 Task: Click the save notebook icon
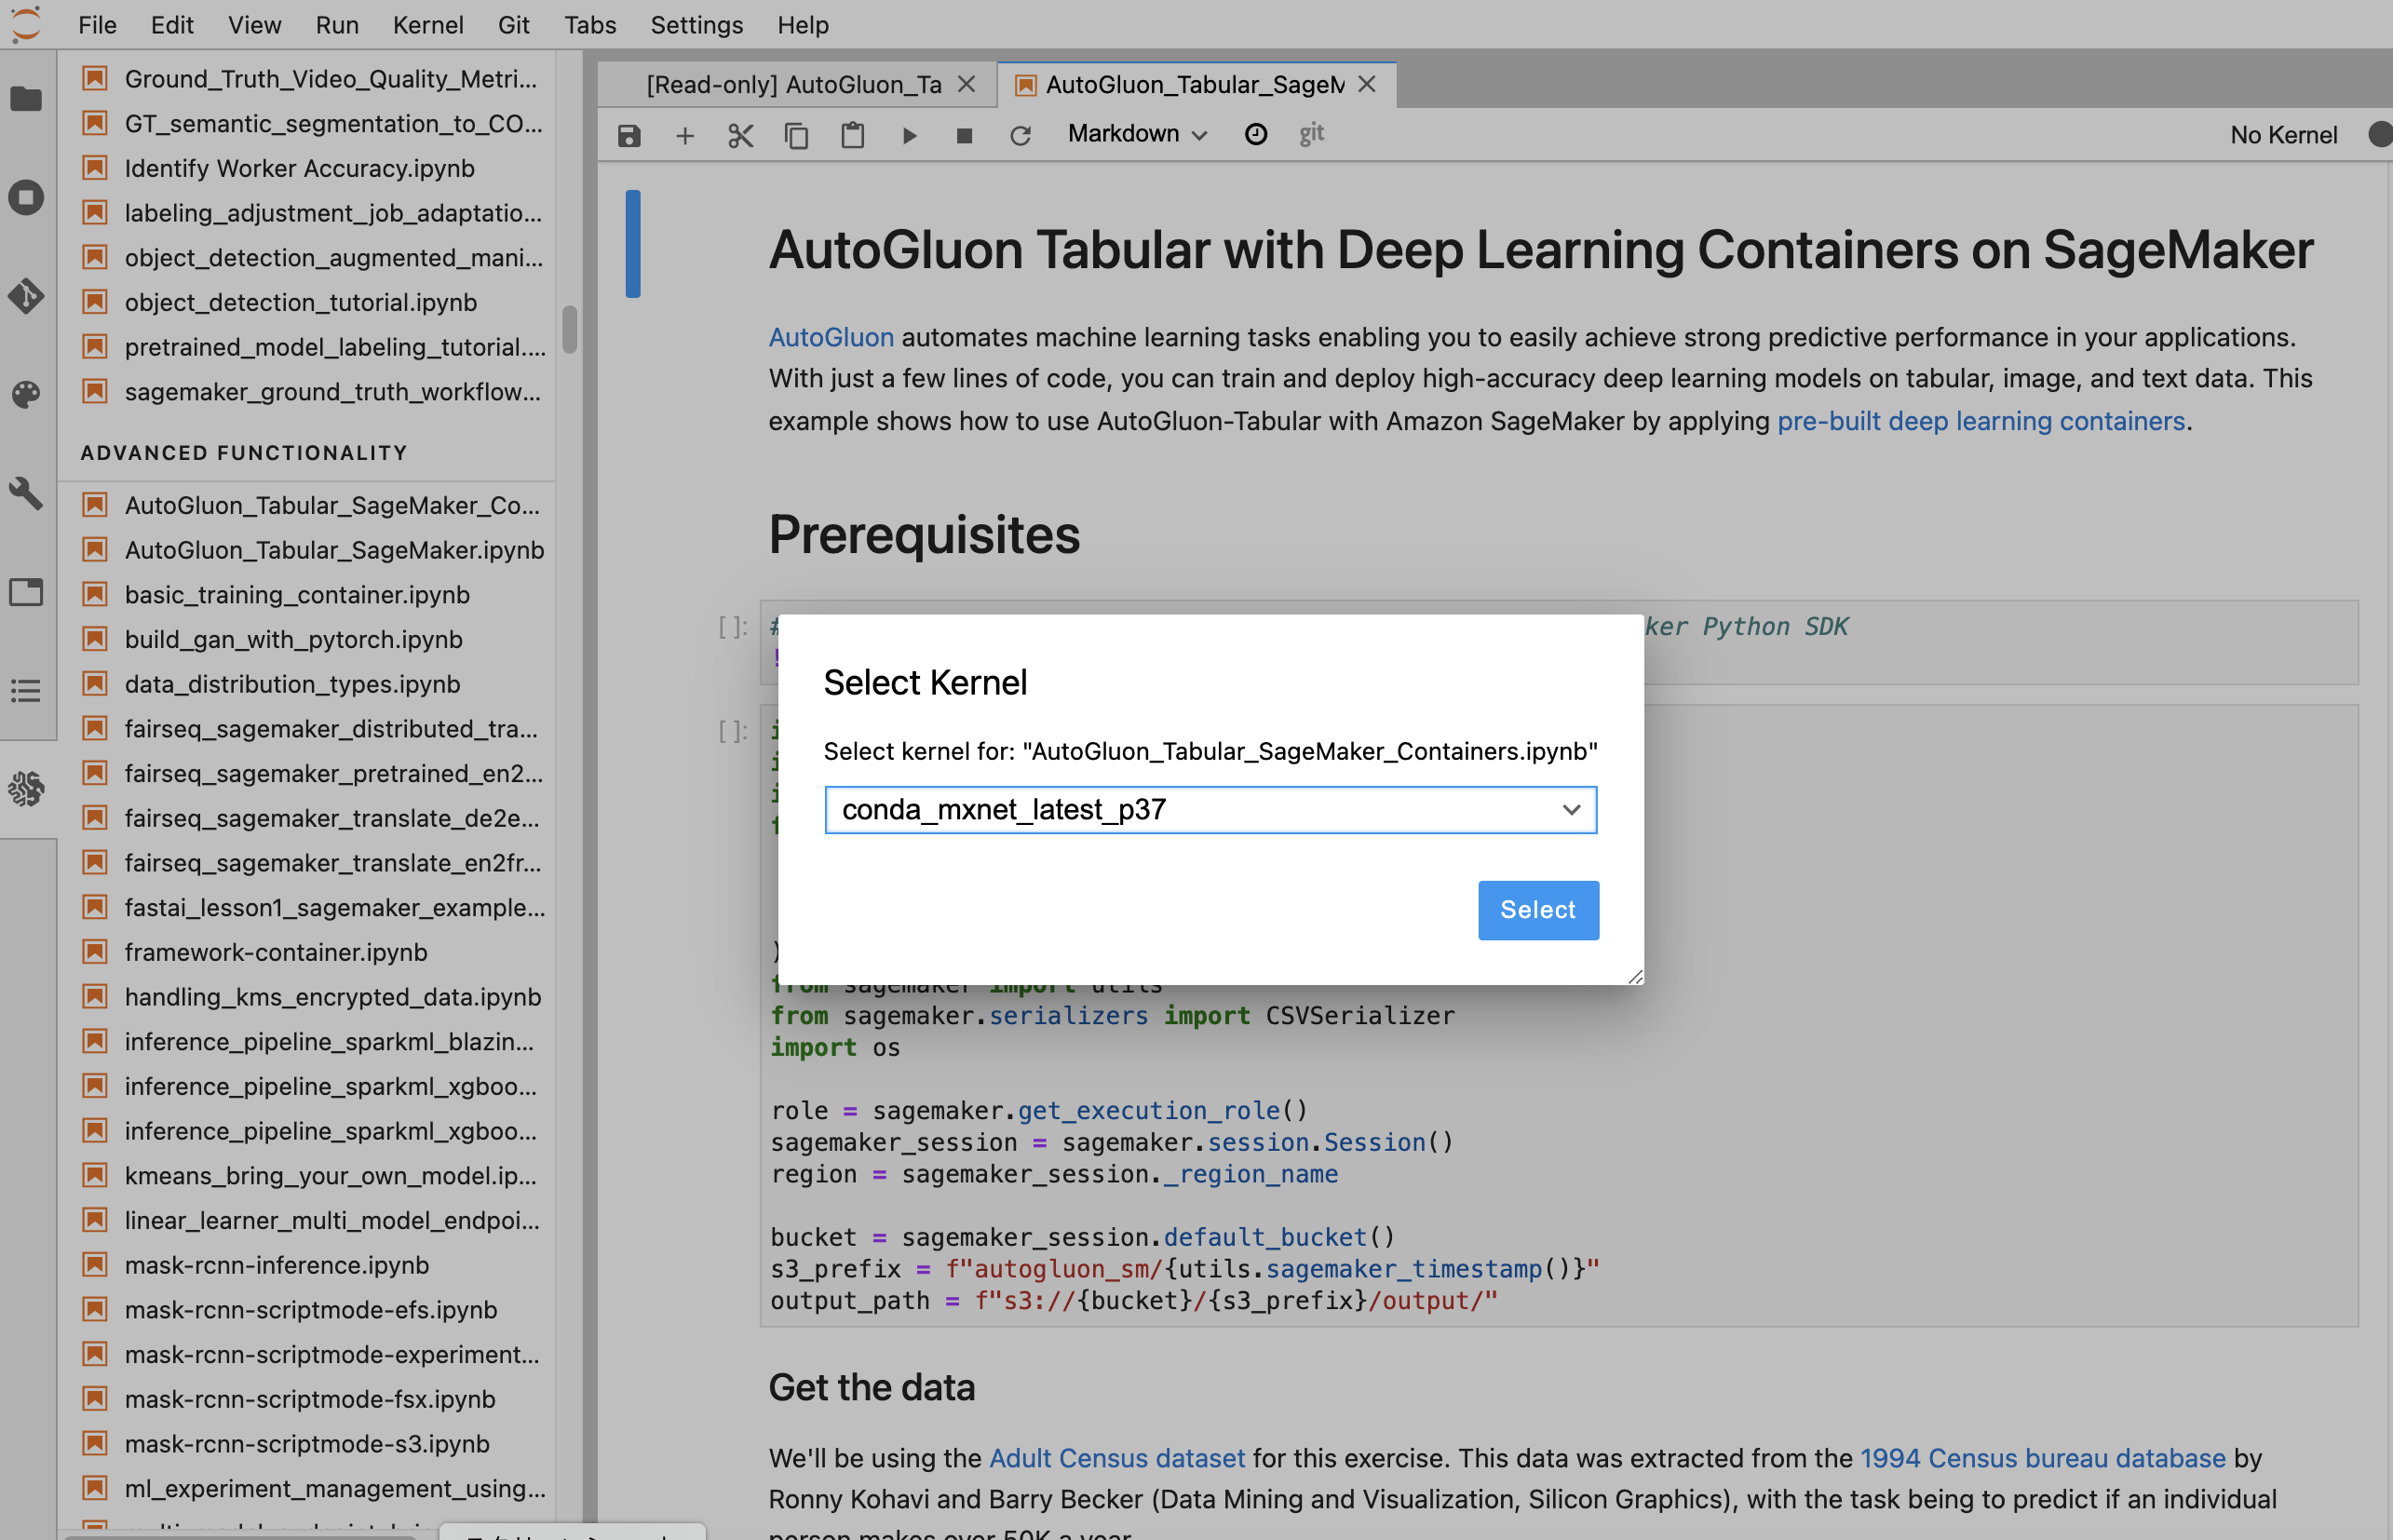629,135
